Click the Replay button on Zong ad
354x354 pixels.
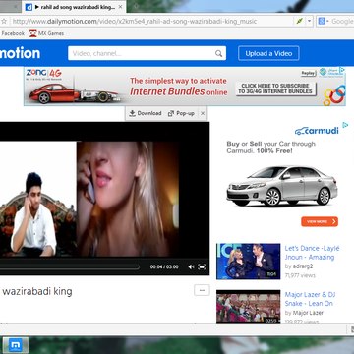[x=308, y=73]
